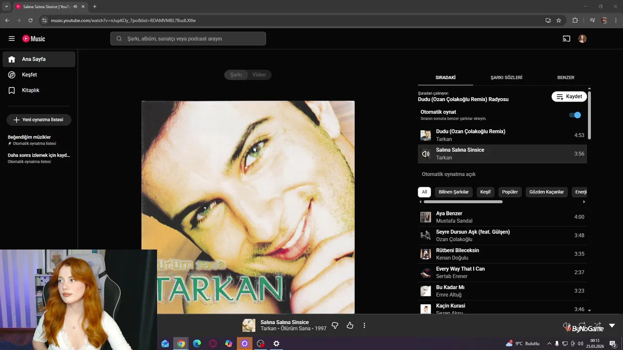Click the horizontal chip scrollbar thumb
The height and width of the screenshot is (350, 623).
463,202
